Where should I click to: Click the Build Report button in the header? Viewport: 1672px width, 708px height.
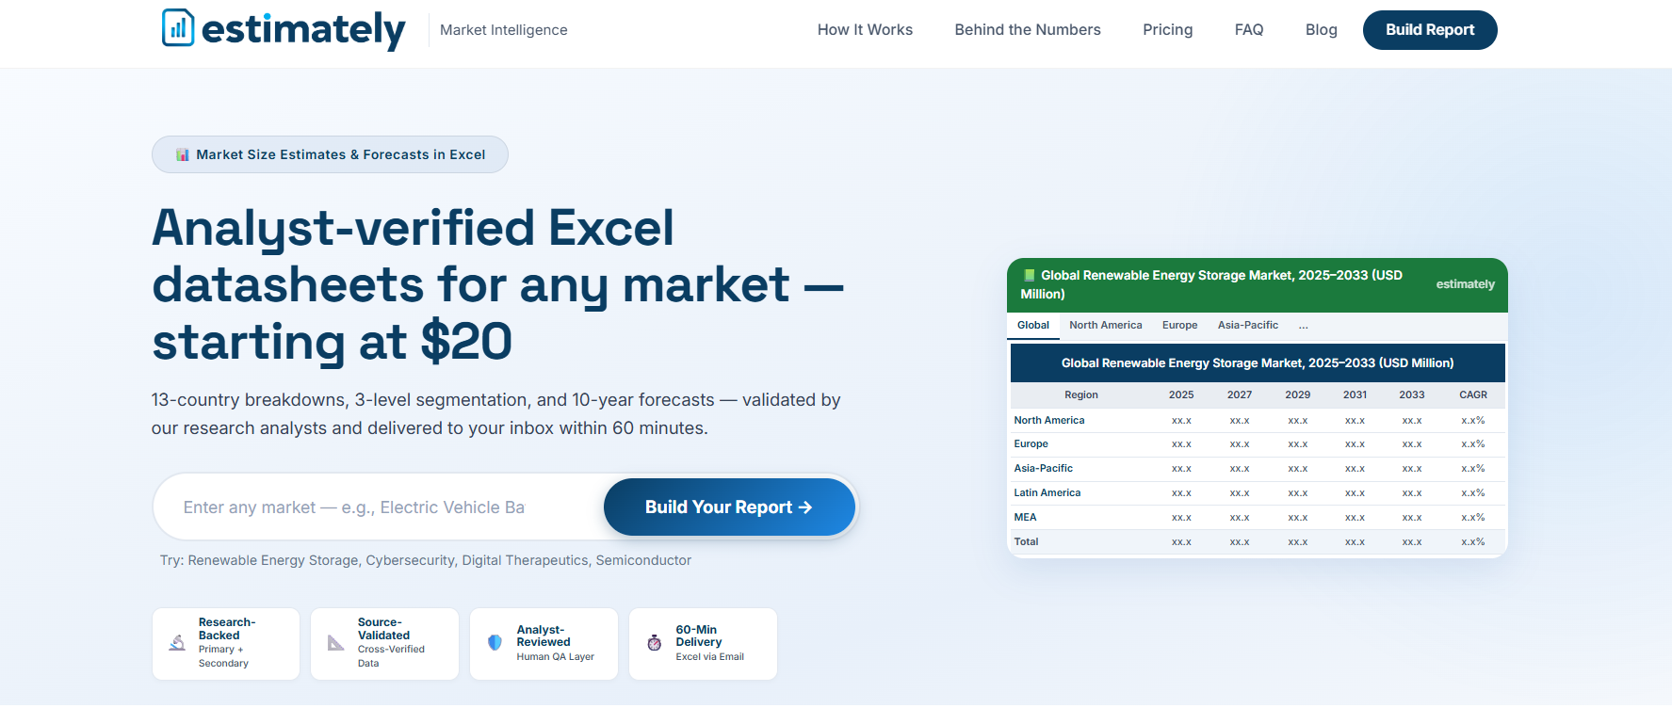(1430, 30)
